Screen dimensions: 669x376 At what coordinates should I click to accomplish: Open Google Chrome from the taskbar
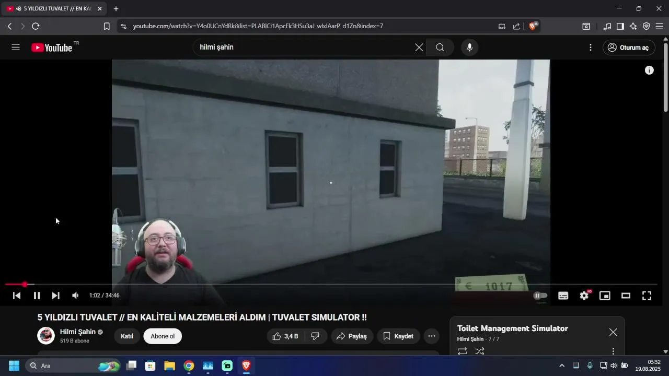[x=189, y=366]
